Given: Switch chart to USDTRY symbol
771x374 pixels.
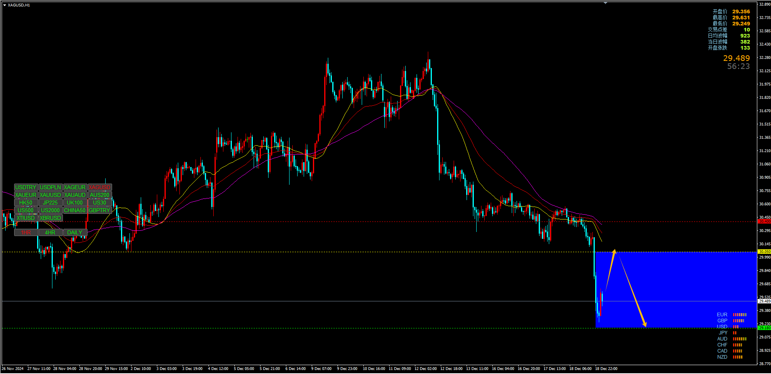Looking at the screenshot, I should click(26, 187).
